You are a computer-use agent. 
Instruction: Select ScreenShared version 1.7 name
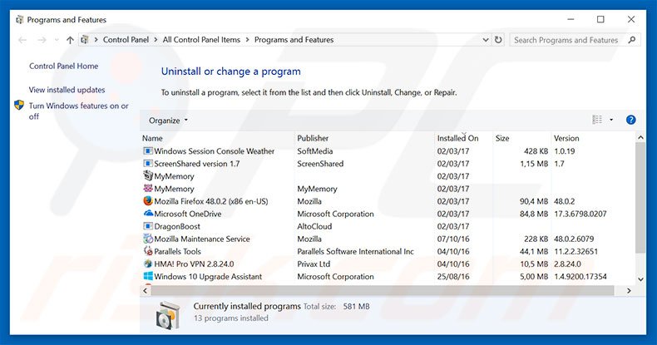197,163
